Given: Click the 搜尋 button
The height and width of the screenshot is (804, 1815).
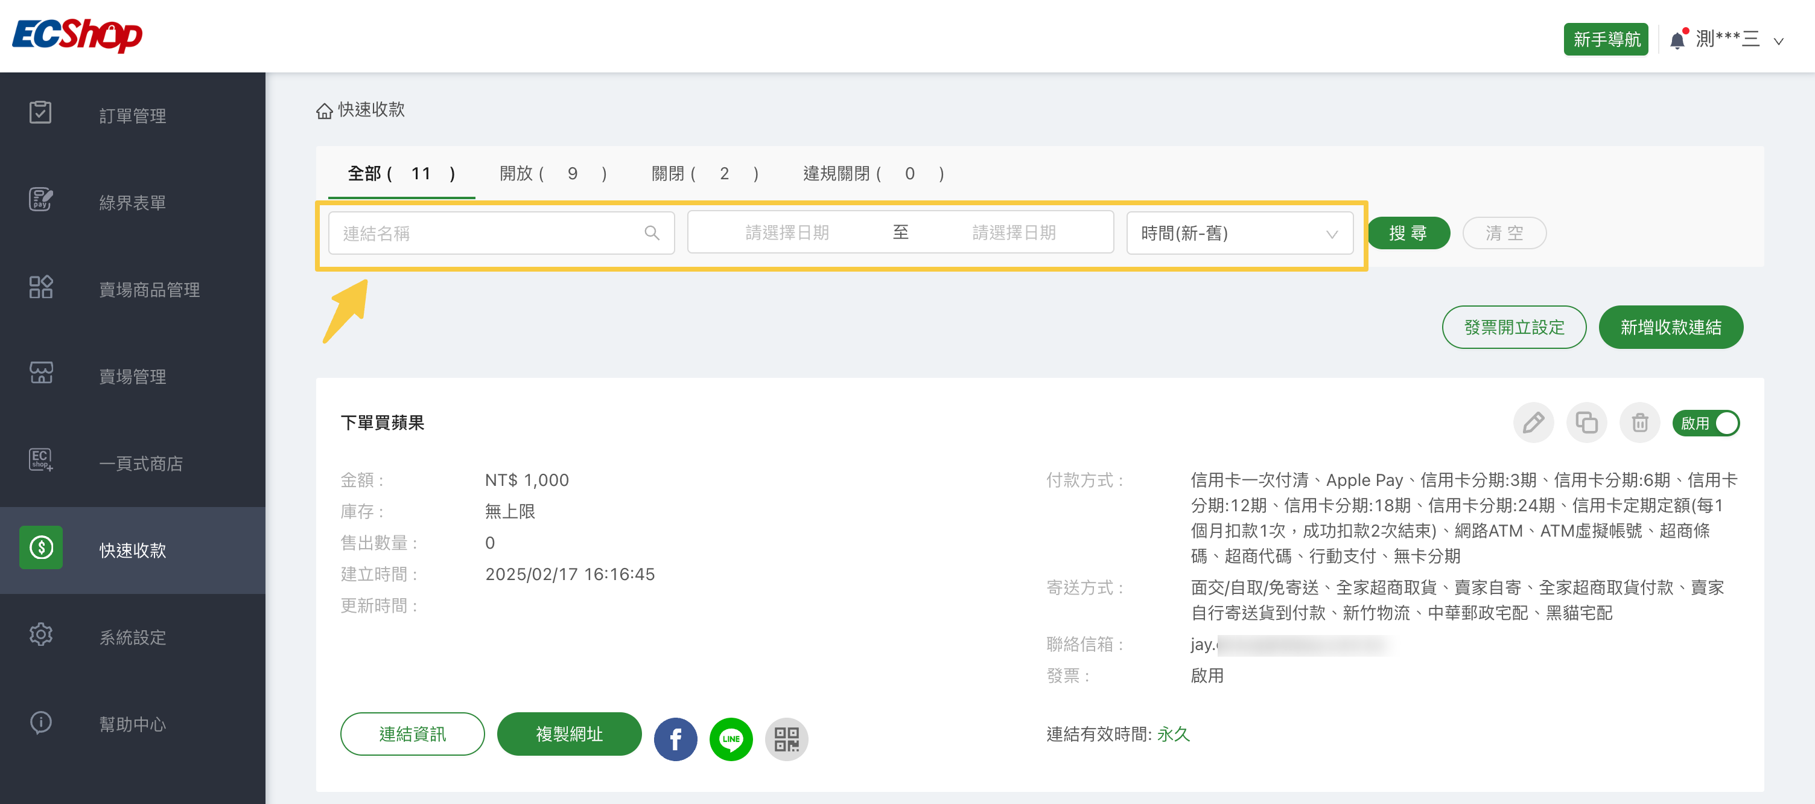Looking at the screenshot, I should (x=1409, y=233).
